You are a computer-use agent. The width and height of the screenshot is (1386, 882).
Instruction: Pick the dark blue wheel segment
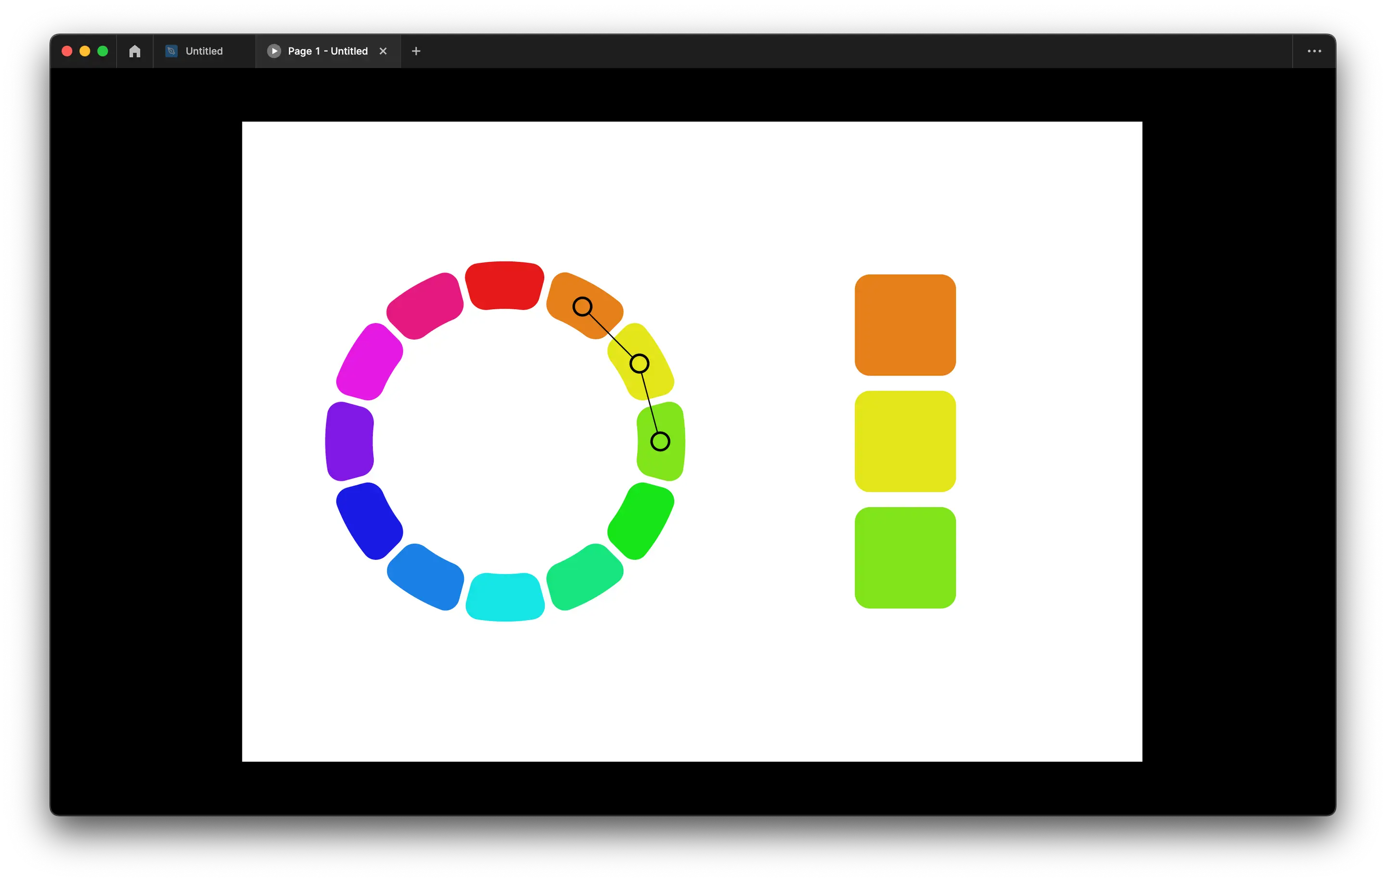pyautogui.click(x=369, y=520)
